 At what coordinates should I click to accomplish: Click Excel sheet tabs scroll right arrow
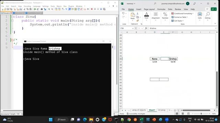point(125,110)
